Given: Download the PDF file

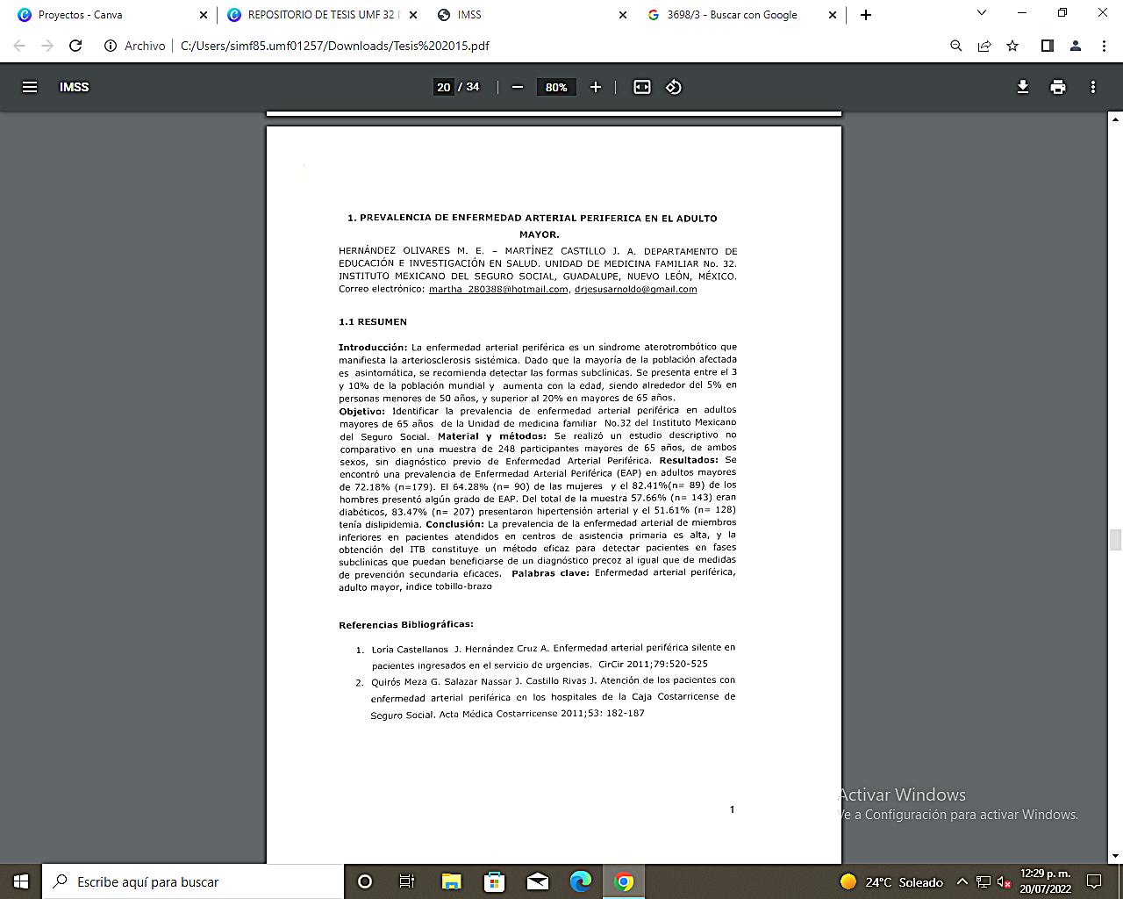Looking at the screenshot, I should (x=1023, y=87).
